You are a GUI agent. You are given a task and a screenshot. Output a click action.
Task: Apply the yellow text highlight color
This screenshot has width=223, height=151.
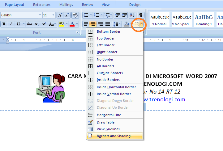62,24
